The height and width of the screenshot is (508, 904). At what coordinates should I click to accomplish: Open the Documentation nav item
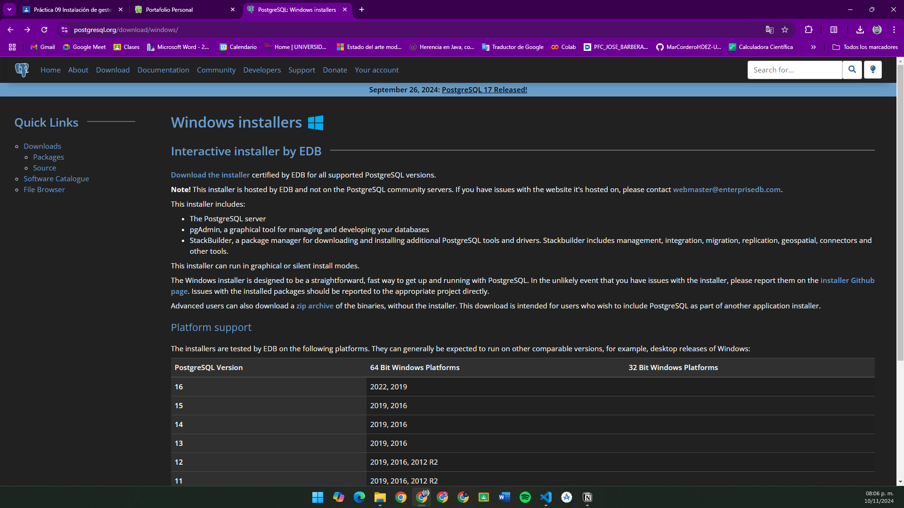[x=163, y=70]
